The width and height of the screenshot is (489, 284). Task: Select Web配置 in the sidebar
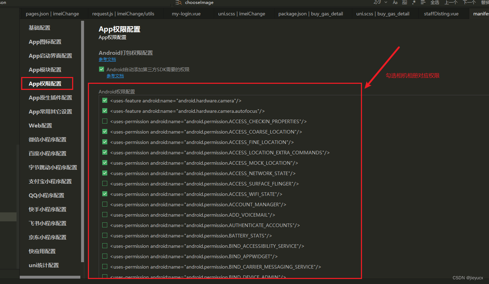[40, 126]
